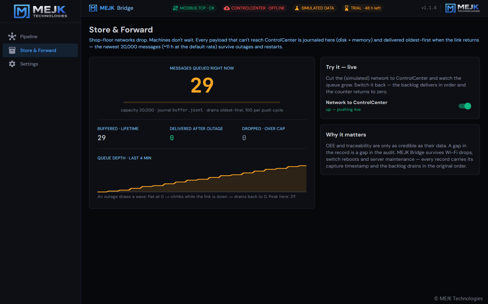Click the Pipeline nodes icon
The image size is (488, 304).
(x=12, y=36)
